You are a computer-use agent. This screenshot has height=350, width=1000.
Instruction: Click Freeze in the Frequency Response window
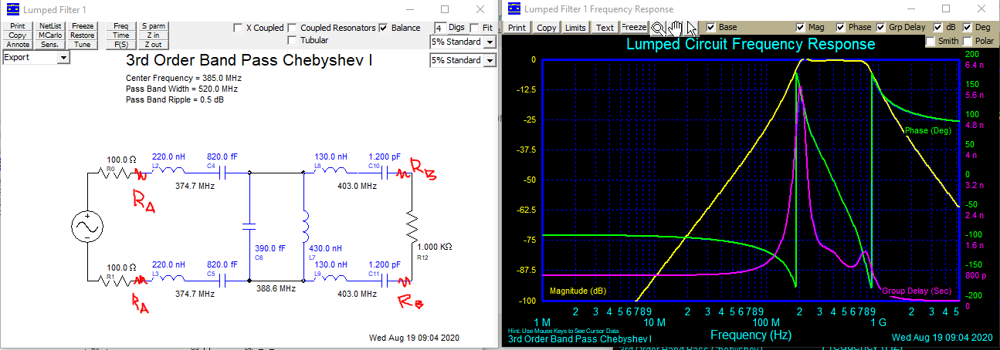(x=633, y=28)
